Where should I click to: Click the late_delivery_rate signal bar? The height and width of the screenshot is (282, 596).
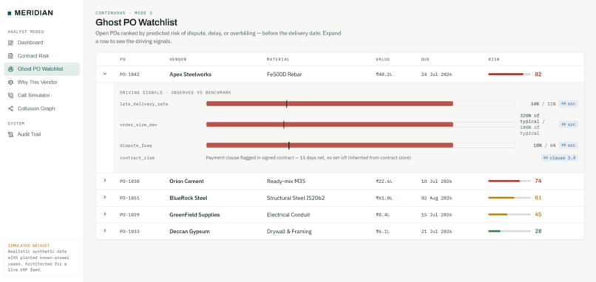click(x=360, y=103)
